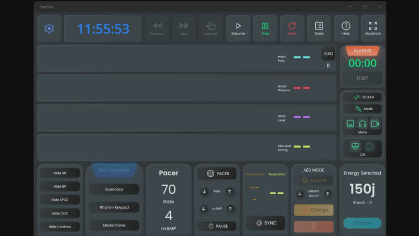Toggle Hide HR
Viewport: 419px width, 236px height.
(60, 173)
